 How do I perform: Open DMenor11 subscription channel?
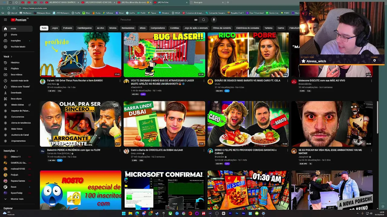(x=17, y=157)
